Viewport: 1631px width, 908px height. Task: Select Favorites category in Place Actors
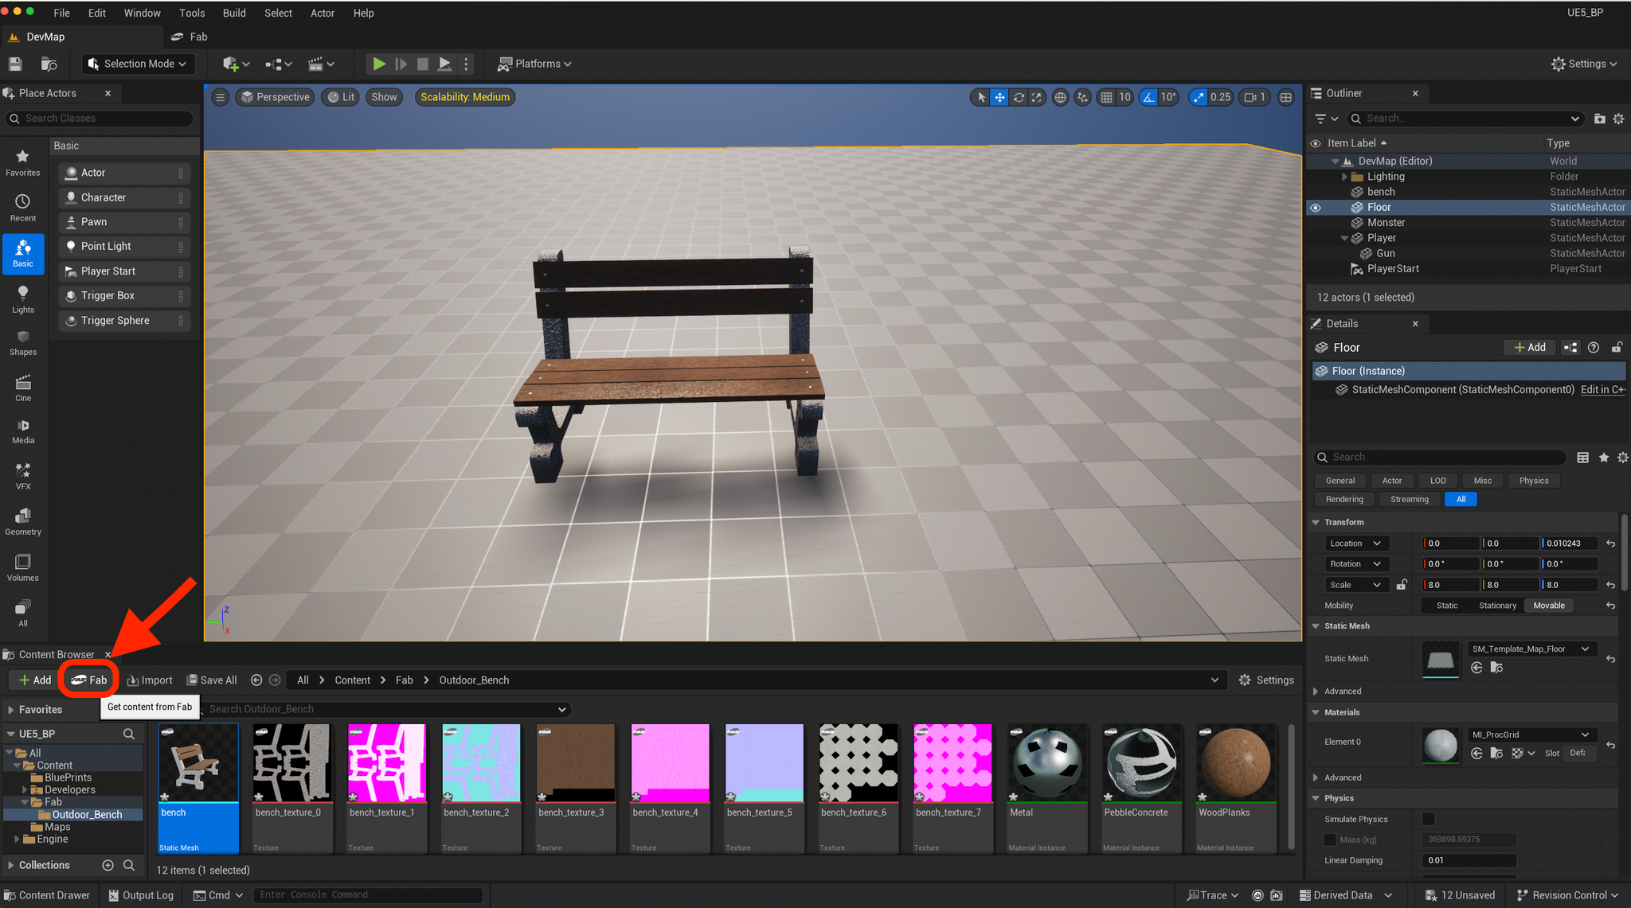pyautogui.click(x=23, y=162)
